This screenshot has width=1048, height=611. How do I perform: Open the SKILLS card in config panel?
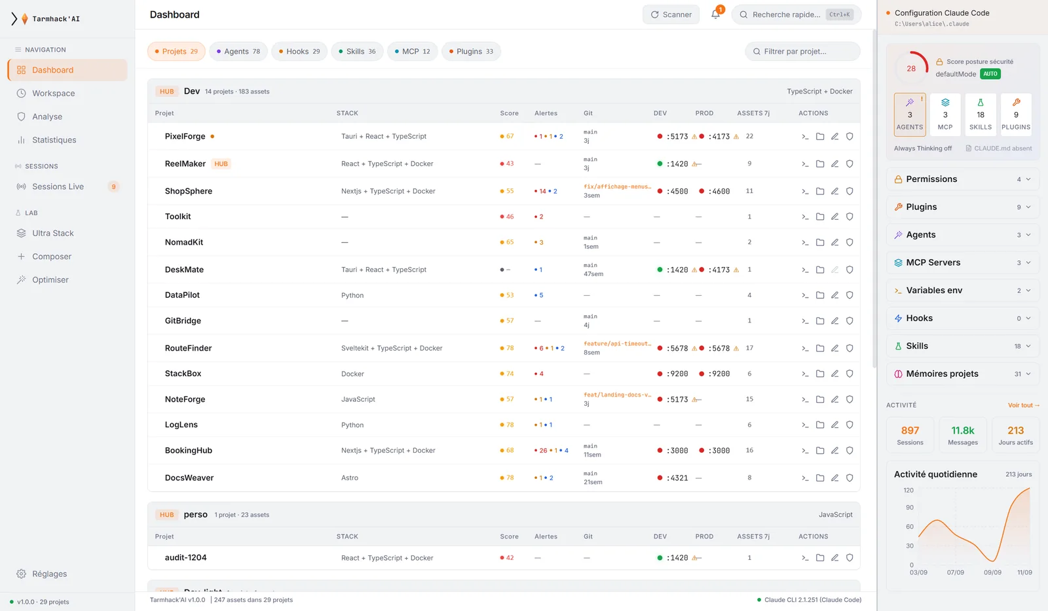[981, 114]
